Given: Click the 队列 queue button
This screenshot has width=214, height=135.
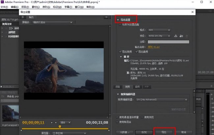Looking at the screenshot, I should point(144,132).
